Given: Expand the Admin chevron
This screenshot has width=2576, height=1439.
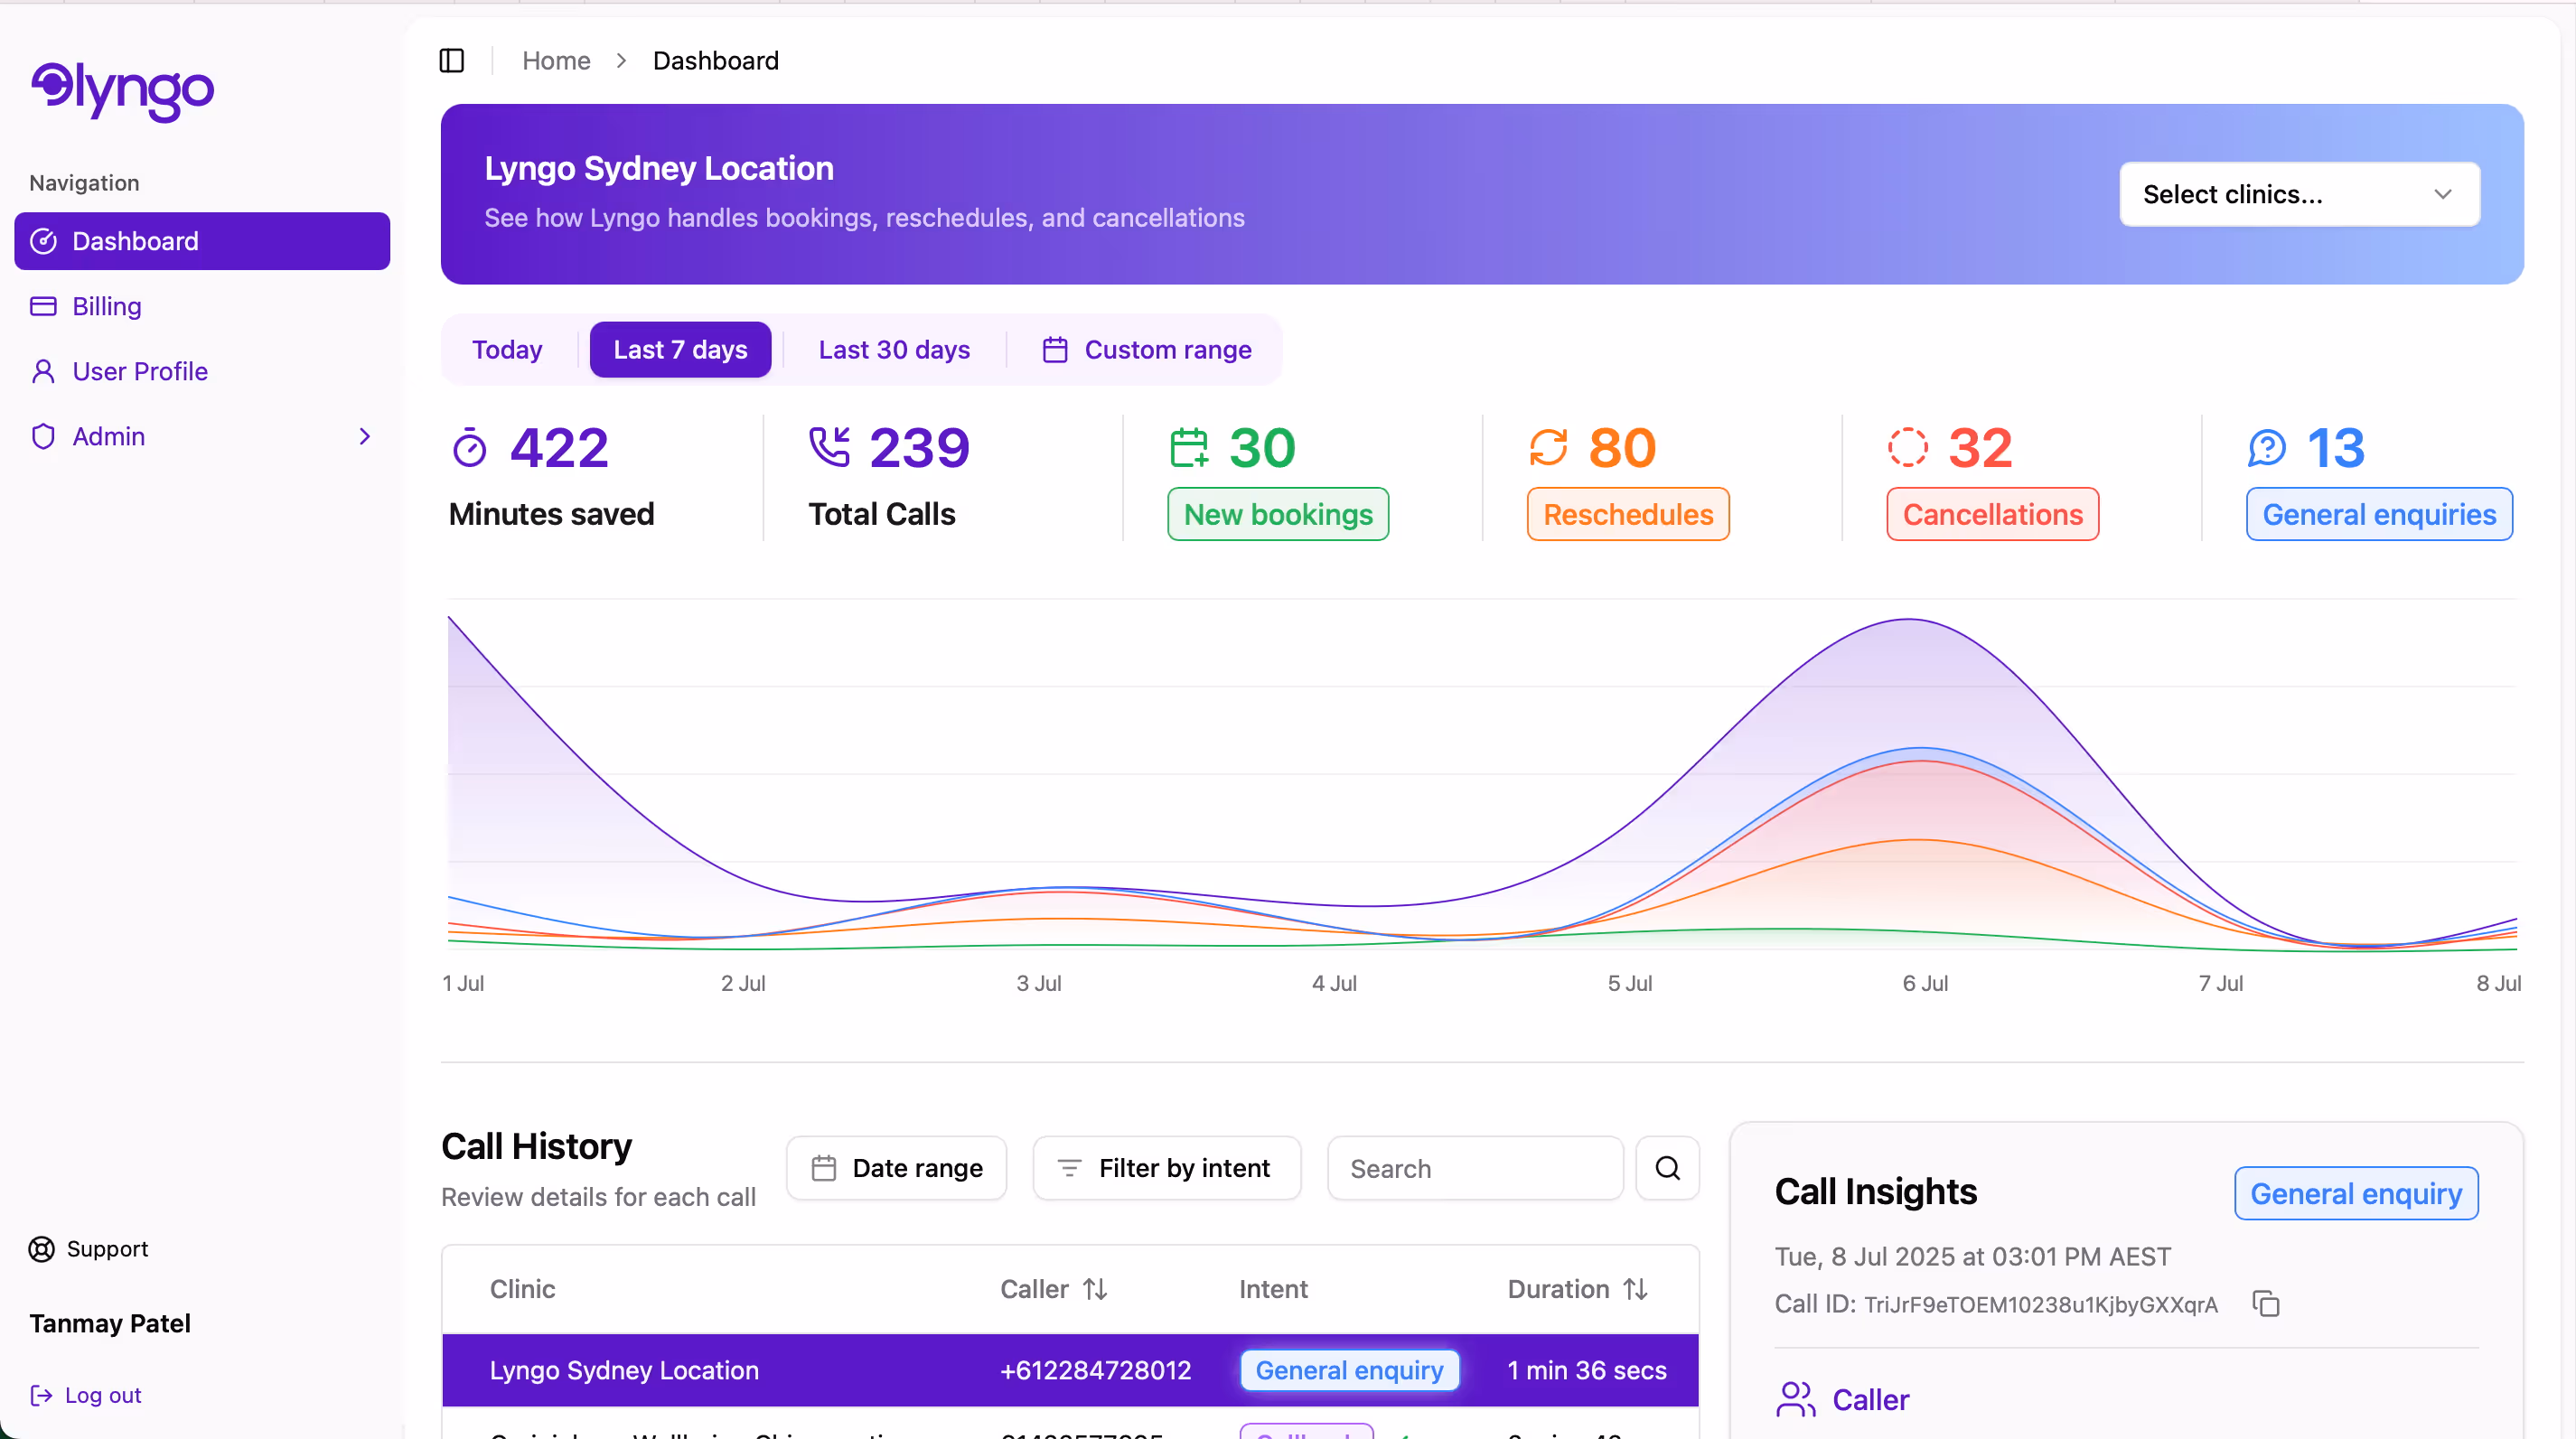Looking at the screenshot, I should (365, 436).
